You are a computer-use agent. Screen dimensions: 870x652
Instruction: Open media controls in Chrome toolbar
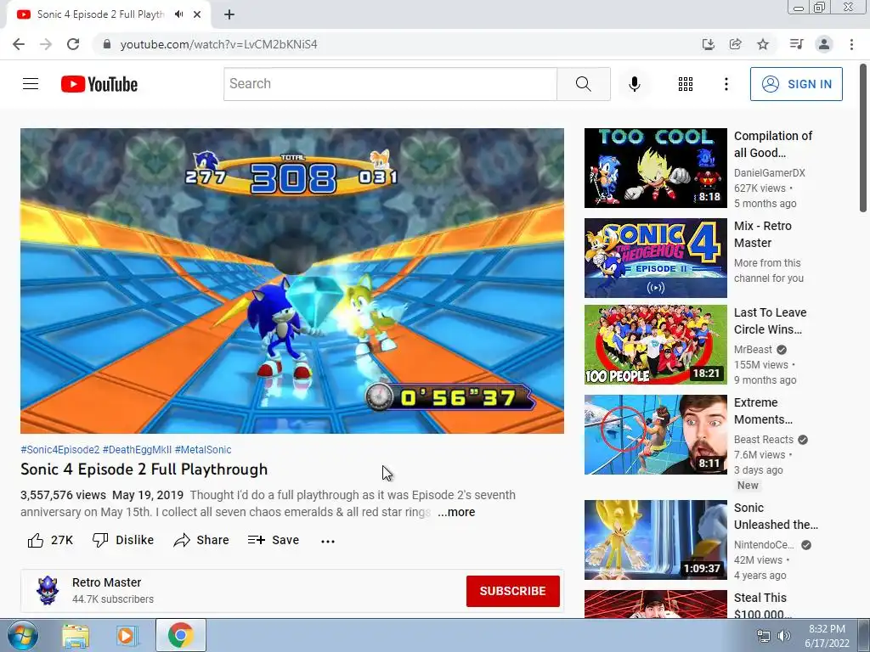point(796,44)
